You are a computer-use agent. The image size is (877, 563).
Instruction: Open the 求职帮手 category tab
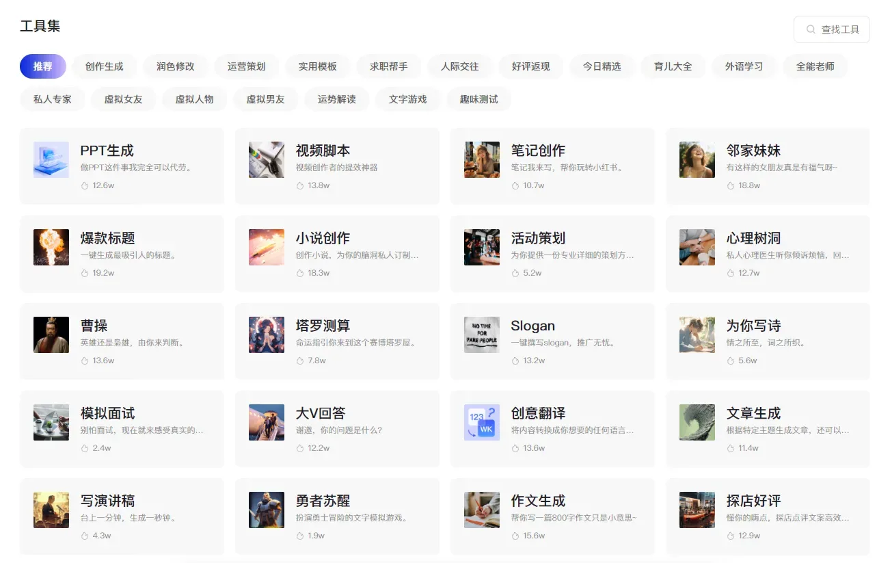click(389, 66)
